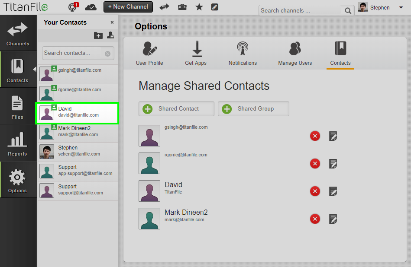The image size is (411, 267).
Task: Open the edit note icon beside David's contact
Action: pos(333,191)
